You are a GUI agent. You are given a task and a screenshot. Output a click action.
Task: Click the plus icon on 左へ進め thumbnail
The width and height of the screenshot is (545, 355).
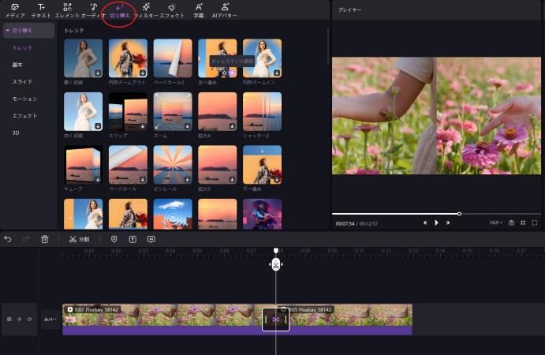click(x=232, y=72)
